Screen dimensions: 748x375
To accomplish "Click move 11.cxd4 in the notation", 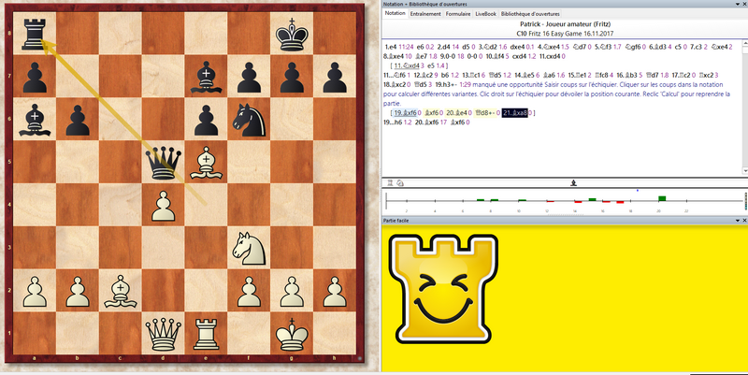I will pyautogui.click(x=550, y=56).
